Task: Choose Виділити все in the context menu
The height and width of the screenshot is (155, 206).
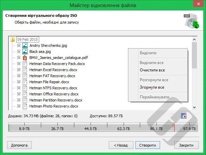Action: click(158, 63)
